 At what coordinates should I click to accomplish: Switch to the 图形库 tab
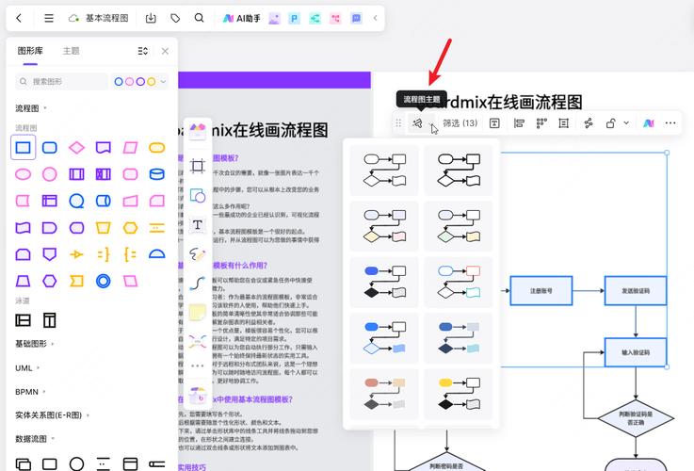coord(30,51)
